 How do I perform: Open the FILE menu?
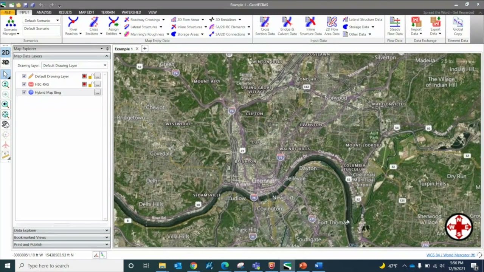(8, 12)
